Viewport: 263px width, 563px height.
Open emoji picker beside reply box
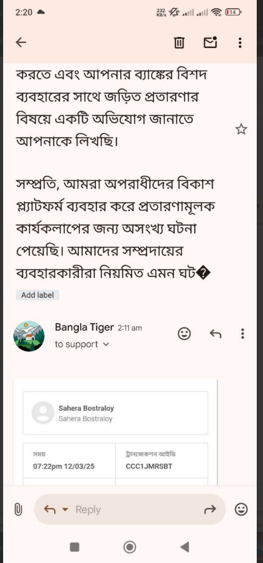(x=241, y=509)
